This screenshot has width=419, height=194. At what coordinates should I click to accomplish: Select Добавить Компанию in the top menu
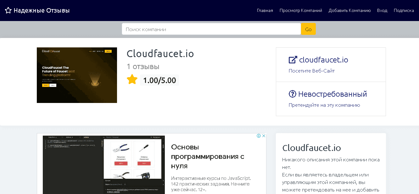tap(349, 11)
